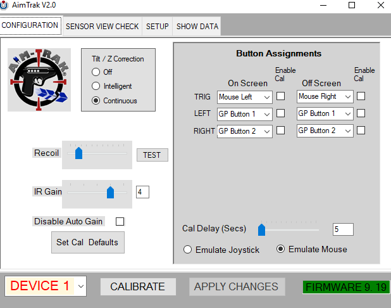This screenshot has height=308, width=391.
Task: Click Set Cal Defaults button
Action: (88, 242)
